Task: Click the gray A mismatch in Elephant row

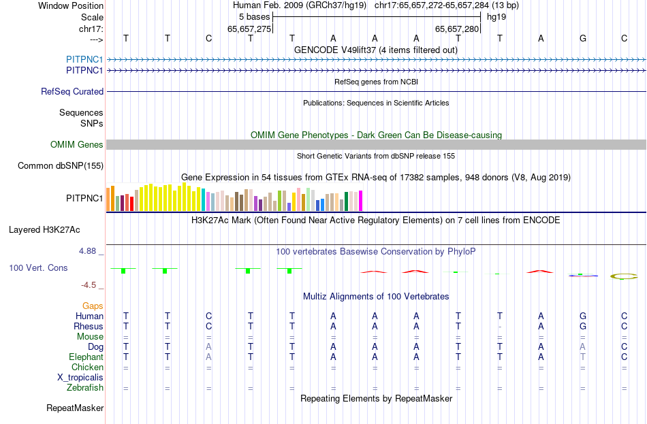Action: click(x=209, y=357)
